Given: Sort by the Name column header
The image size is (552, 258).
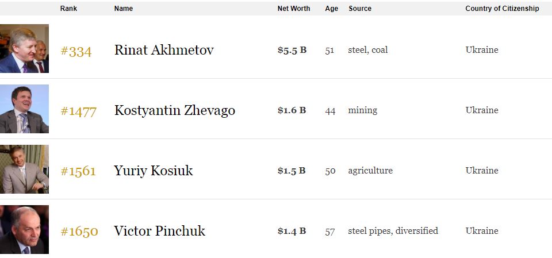Looking at the screenshot, I should [x=123, y=9].
